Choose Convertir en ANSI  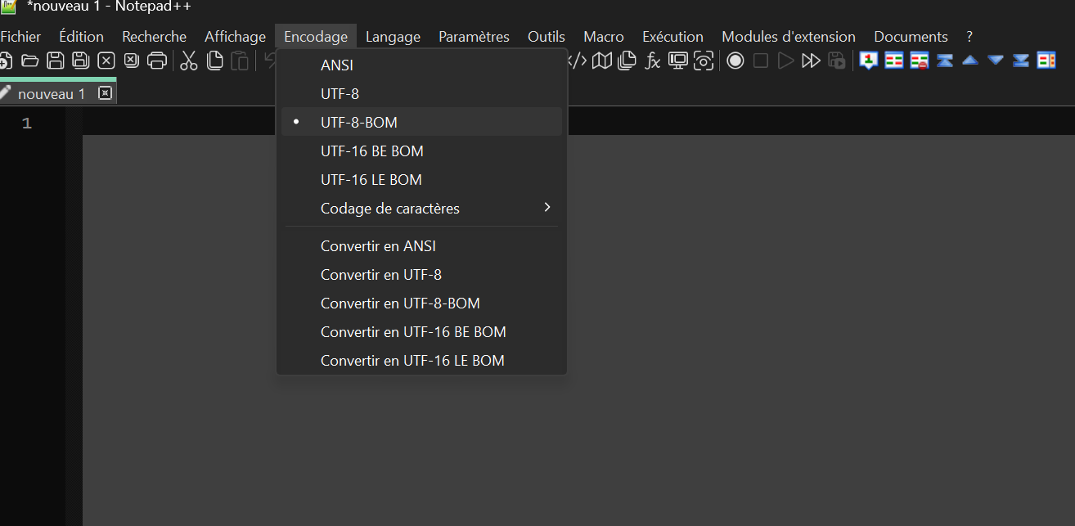(421, 246)
